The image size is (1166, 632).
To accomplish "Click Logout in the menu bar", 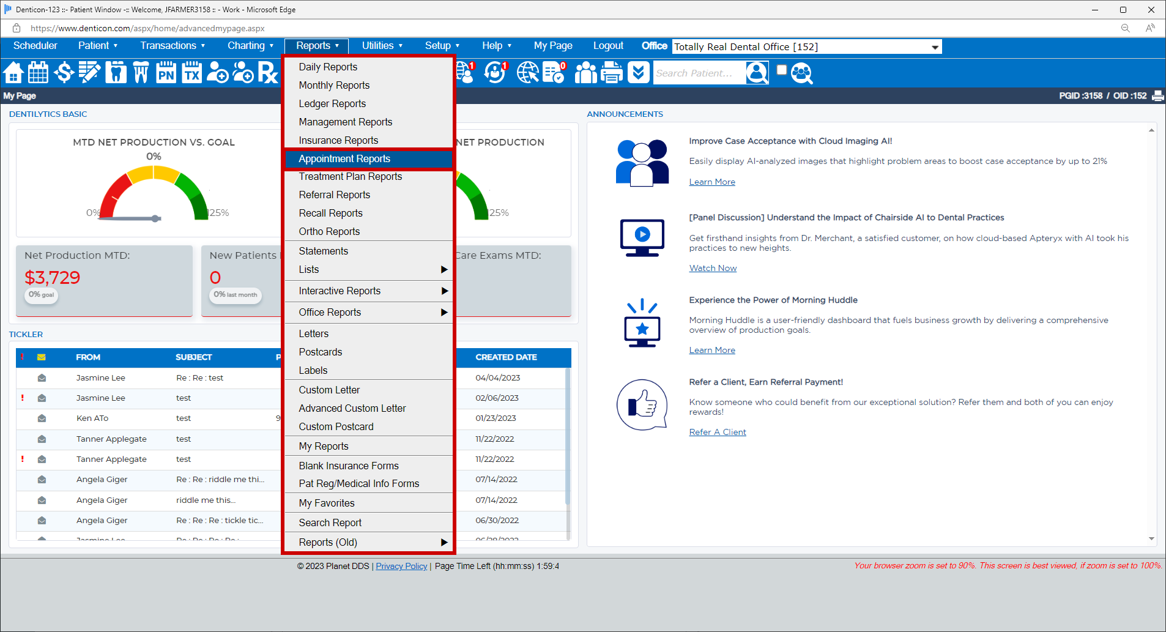I will [608, 45].
